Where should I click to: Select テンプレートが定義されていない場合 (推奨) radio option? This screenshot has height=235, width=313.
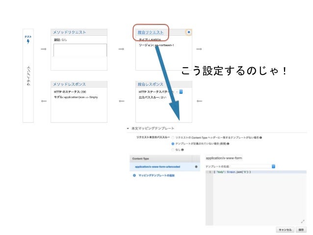(173, 144)
